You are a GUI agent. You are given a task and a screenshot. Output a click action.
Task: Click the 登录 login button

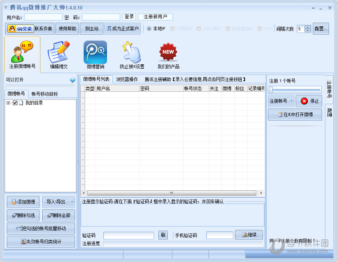click(129, 17)
